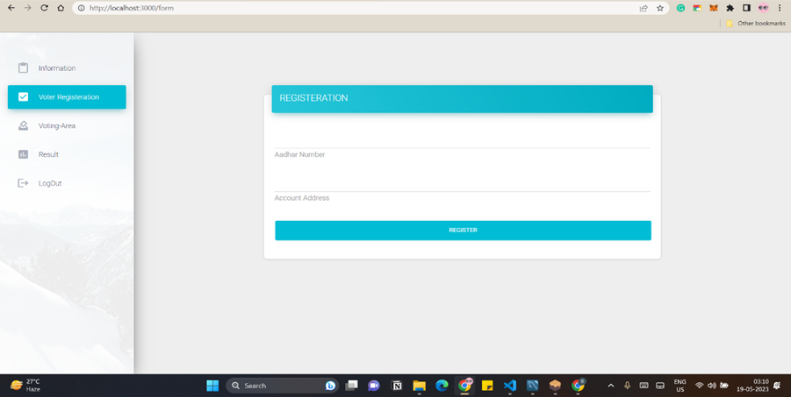Open the touch keyboard tray icon
This screenshot has height=397, width=791.
tap(644, 386)
